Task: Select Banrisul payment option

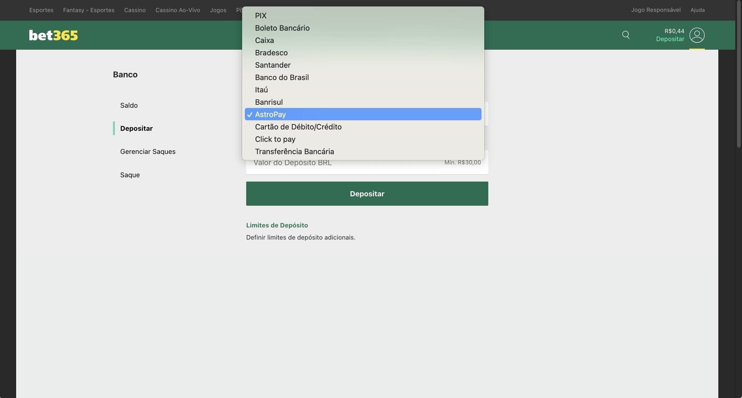Action: (x=363, y=102)
